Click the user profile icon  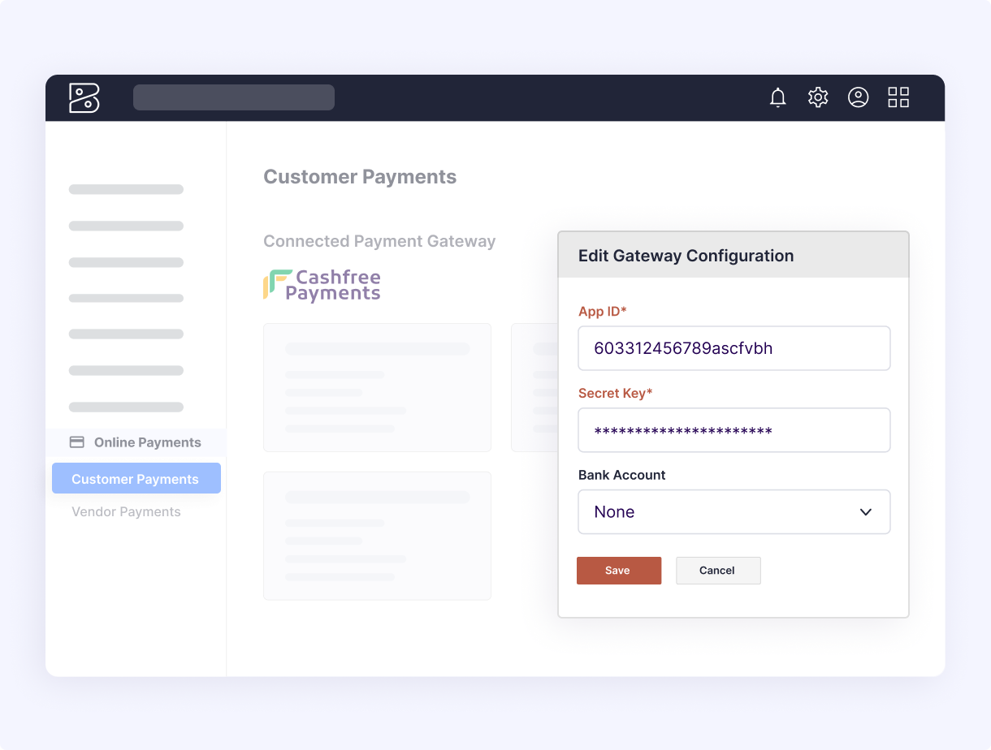click(858, 98)
